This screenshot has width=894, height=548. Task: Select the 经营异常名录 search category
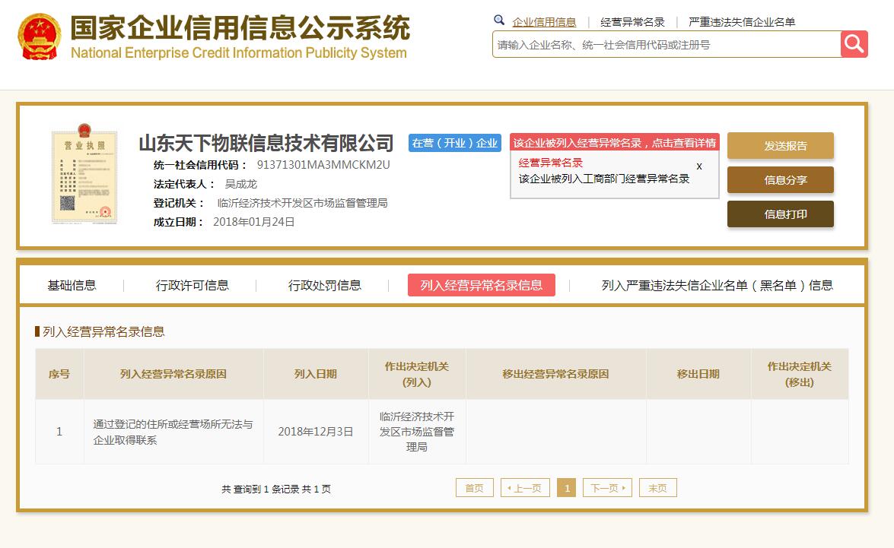click(632, 22)
